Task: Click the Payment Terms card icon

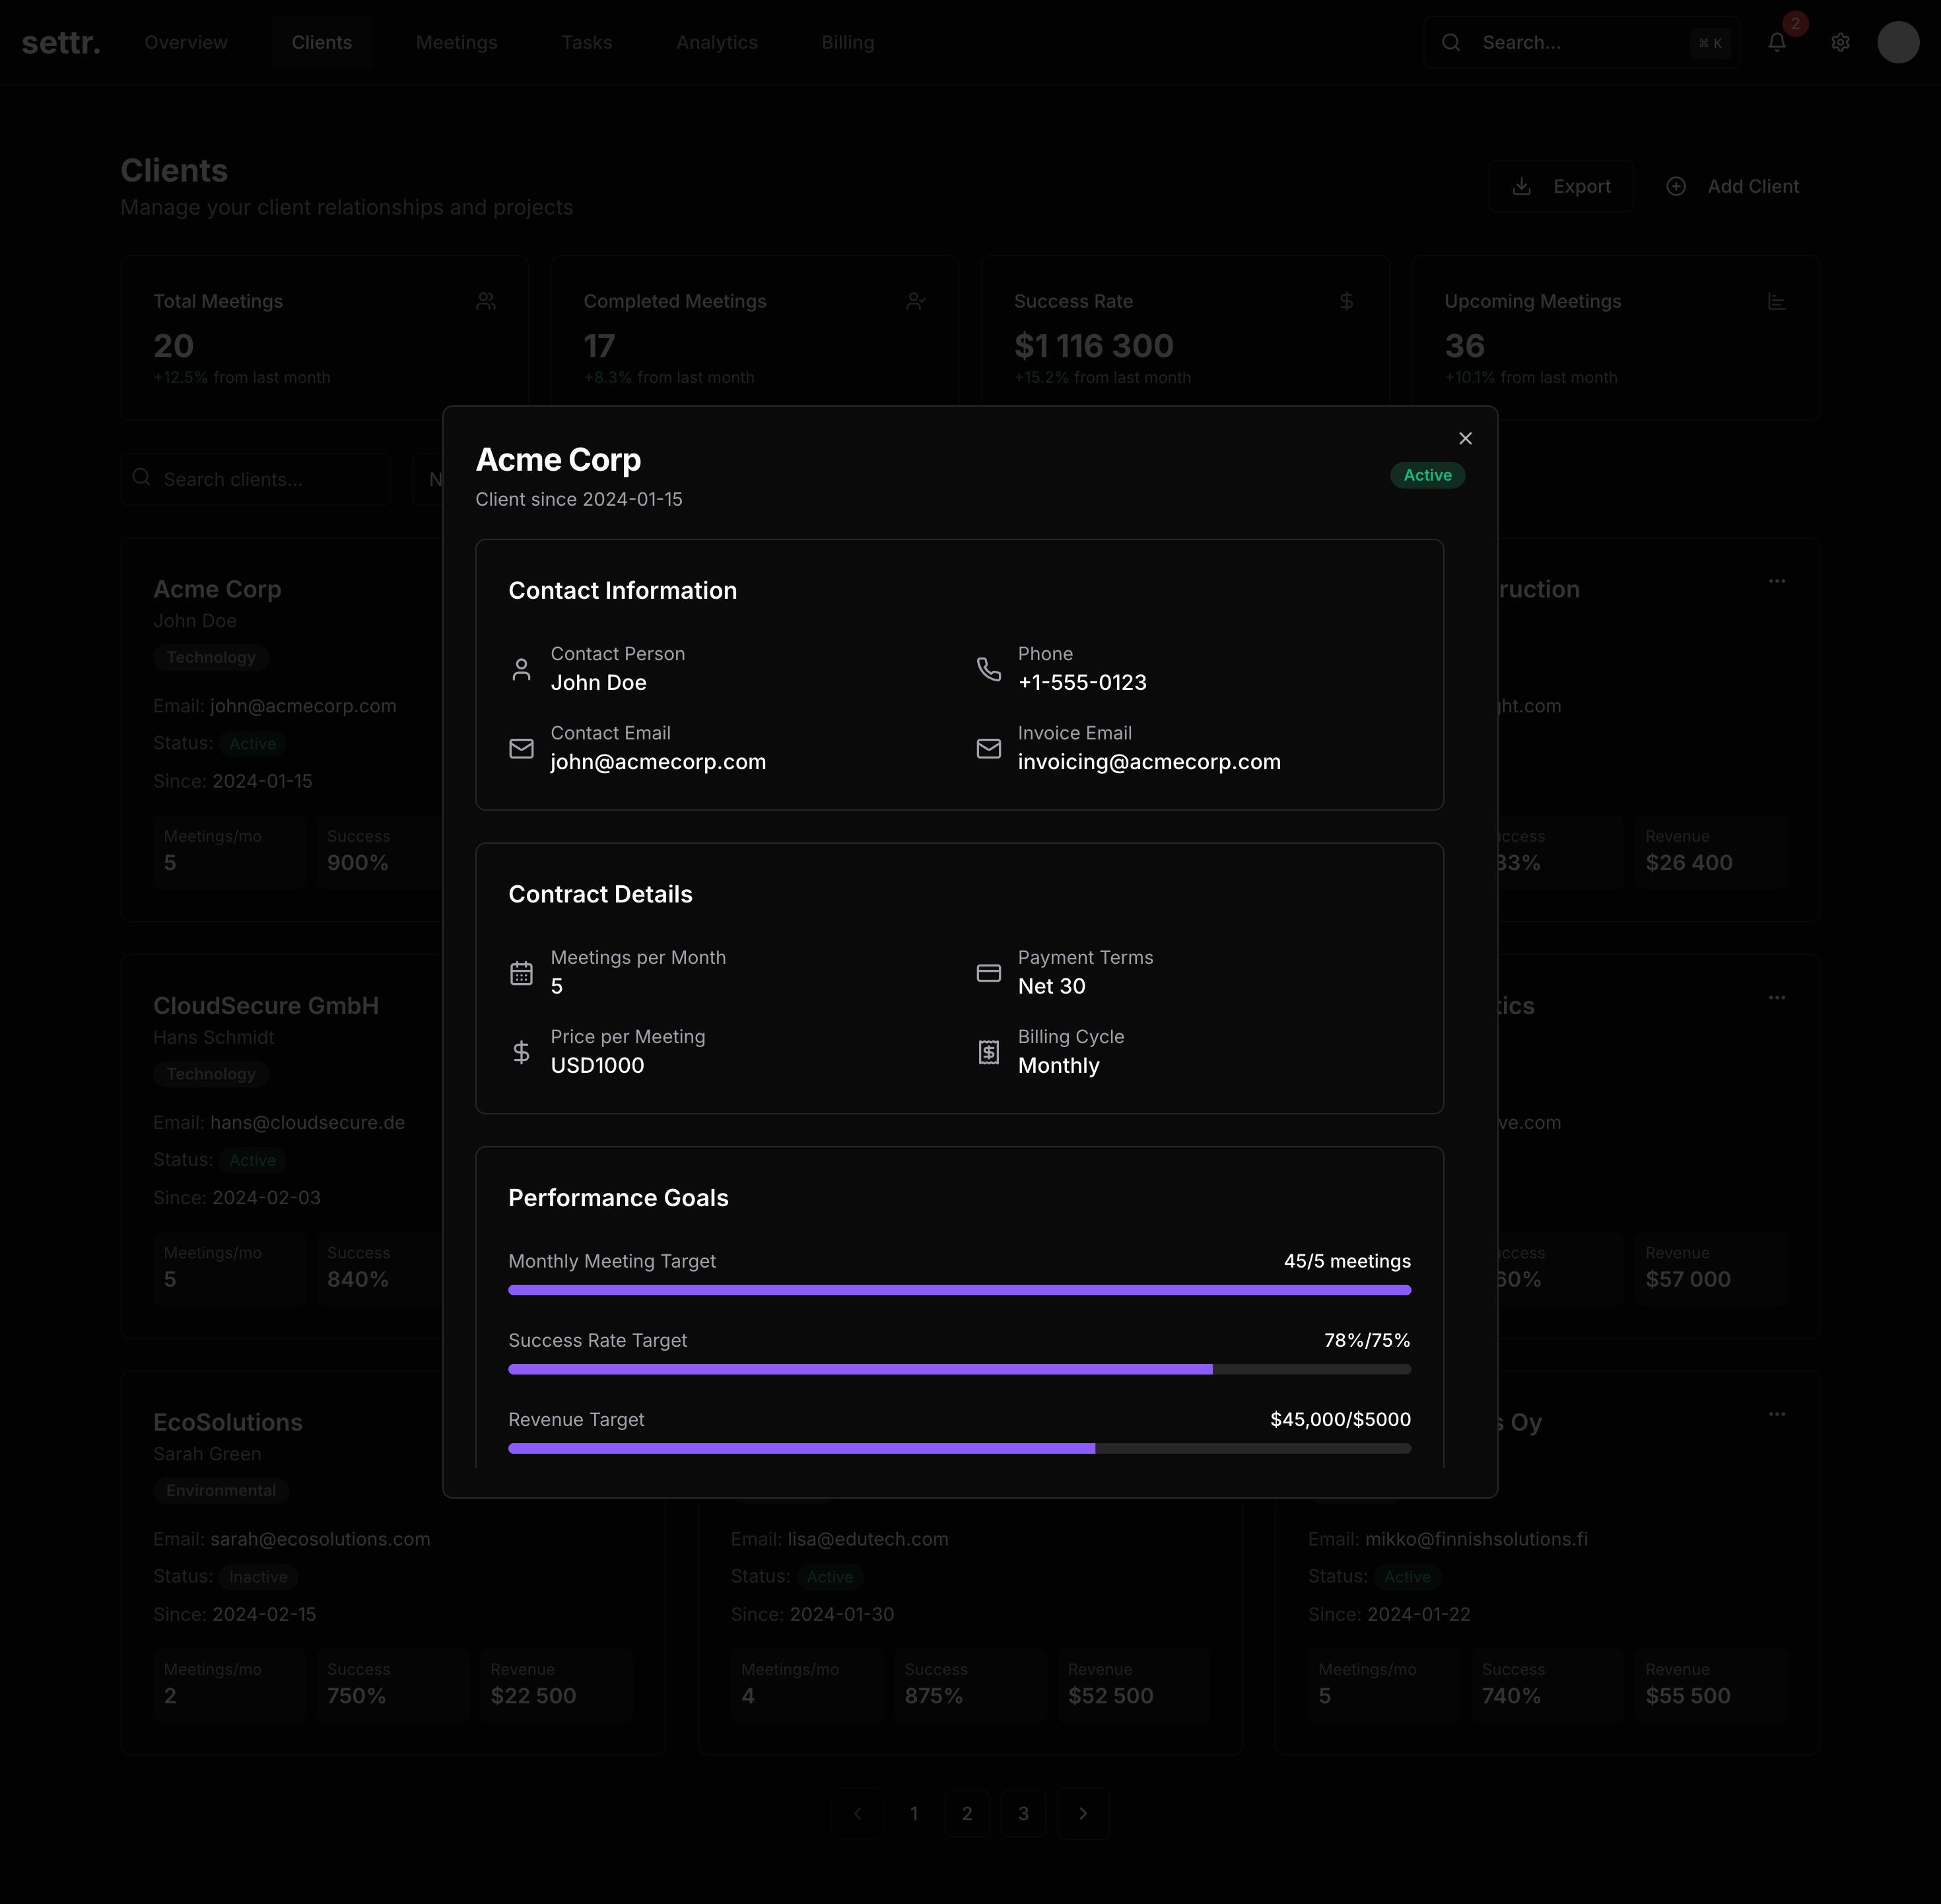Action: click(x=988, y=972)
